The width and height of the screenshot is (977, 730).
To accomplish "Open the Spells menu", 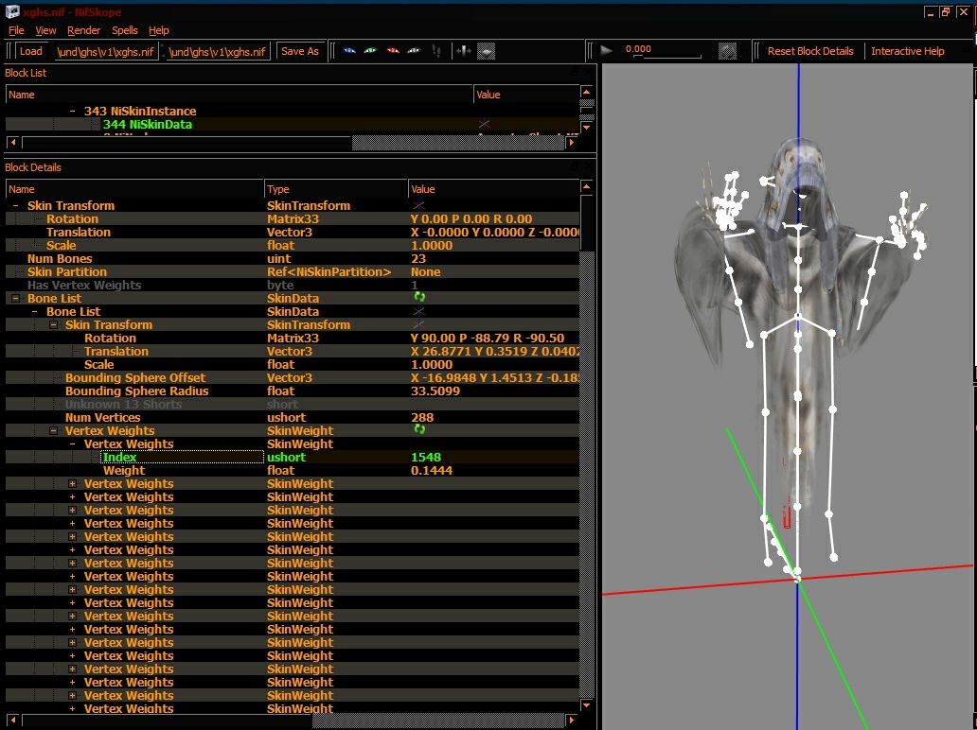I will (125, 30).
